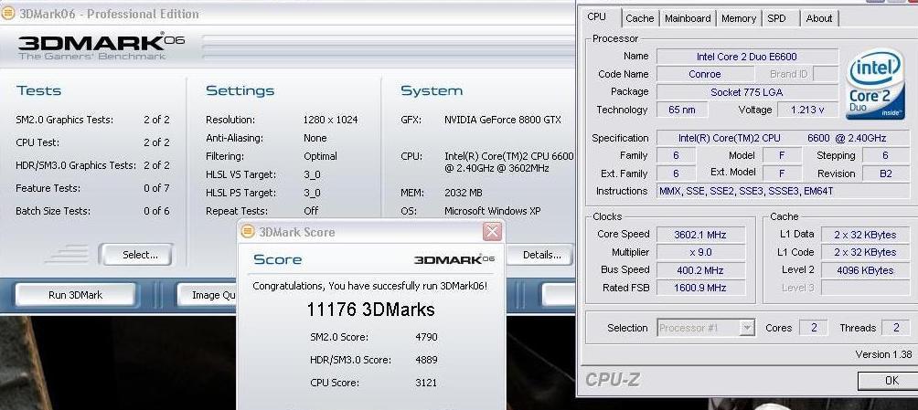Image resolution: width=918 pixels, height=410 pixels.
Task: Click the Feature Tests count 0 of 7
Action: tap(156, 188)
